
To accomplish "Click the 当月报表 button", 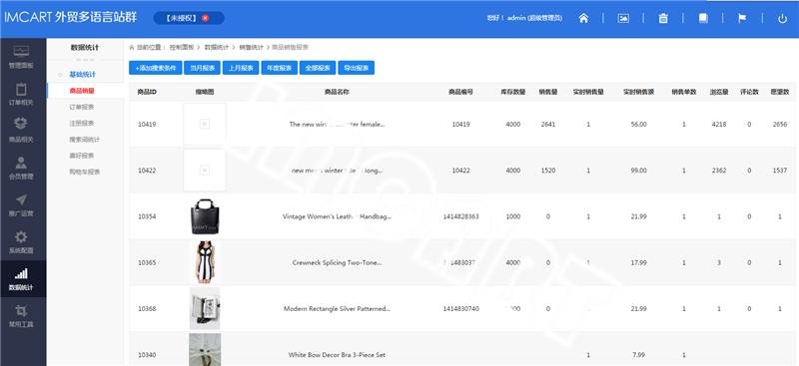I will click(203, 68).
